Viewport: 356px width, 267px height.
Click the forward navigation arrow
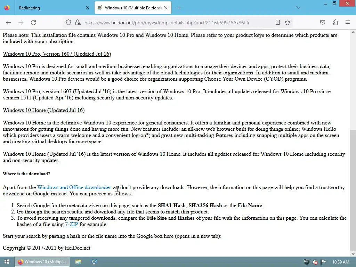click(21, 23)
